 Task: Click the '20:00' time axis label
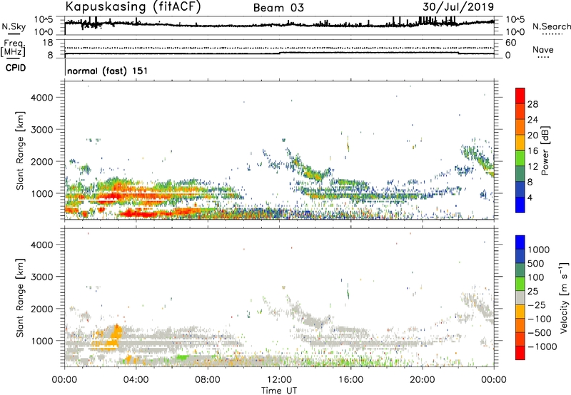[422, 380]
